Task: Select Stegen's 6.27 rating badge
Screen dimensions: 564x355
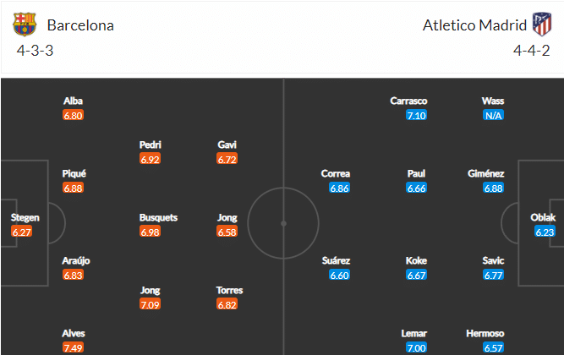Action: (22, 232)
